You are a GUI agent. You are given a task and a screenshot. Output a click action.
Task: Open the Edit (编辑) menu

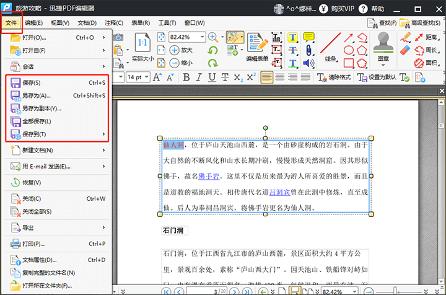[x=33, y=23]
